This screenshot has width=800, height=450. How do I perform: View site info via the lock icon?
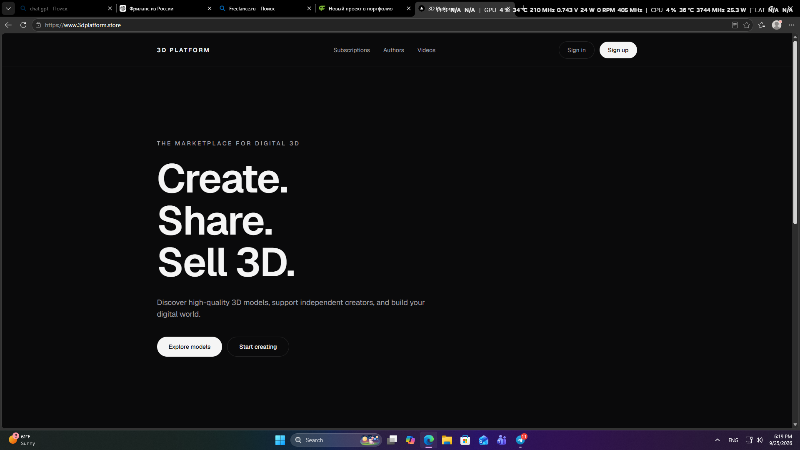pyautogui.click(x=38, y=25)
